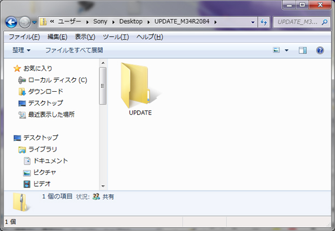
Task: Open the 整理 dropdown menu
Action: (21, 50)
